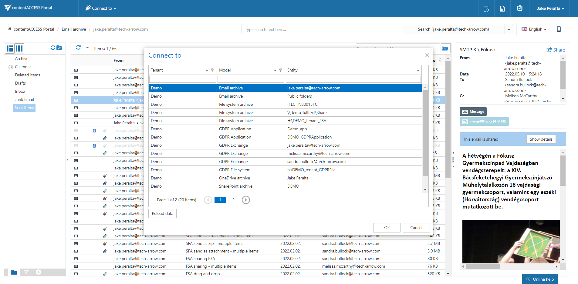Viewport: 578px width, 284px height.
Task: Open the Connect to menu
Action: [x=100, y=8]
